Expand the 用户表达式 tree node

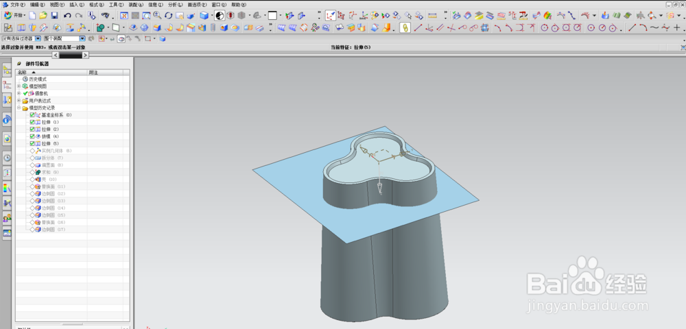coord(19,101)
